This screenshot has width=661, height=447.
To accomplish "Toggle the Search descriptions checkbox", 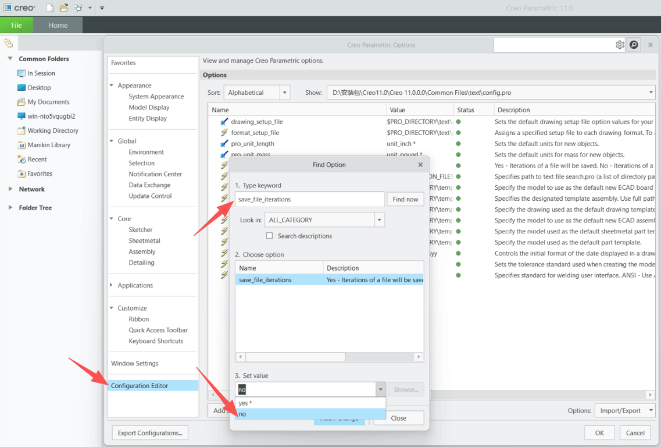I will 269,236.
